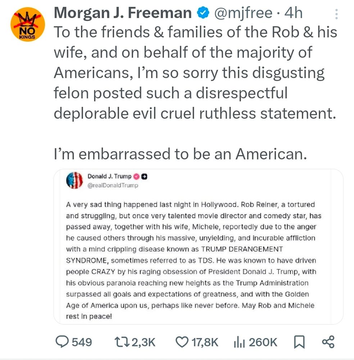Screen dimensions: 354x360
Task: Click Donald J. Trump's avatar in quoted post
Action: 74,180
